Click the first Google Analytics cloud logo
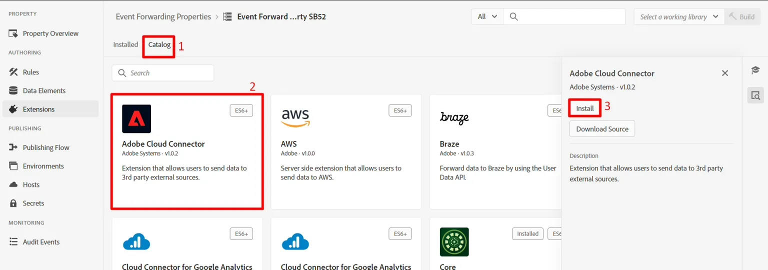Screen dimensions: 768x270 136,242
